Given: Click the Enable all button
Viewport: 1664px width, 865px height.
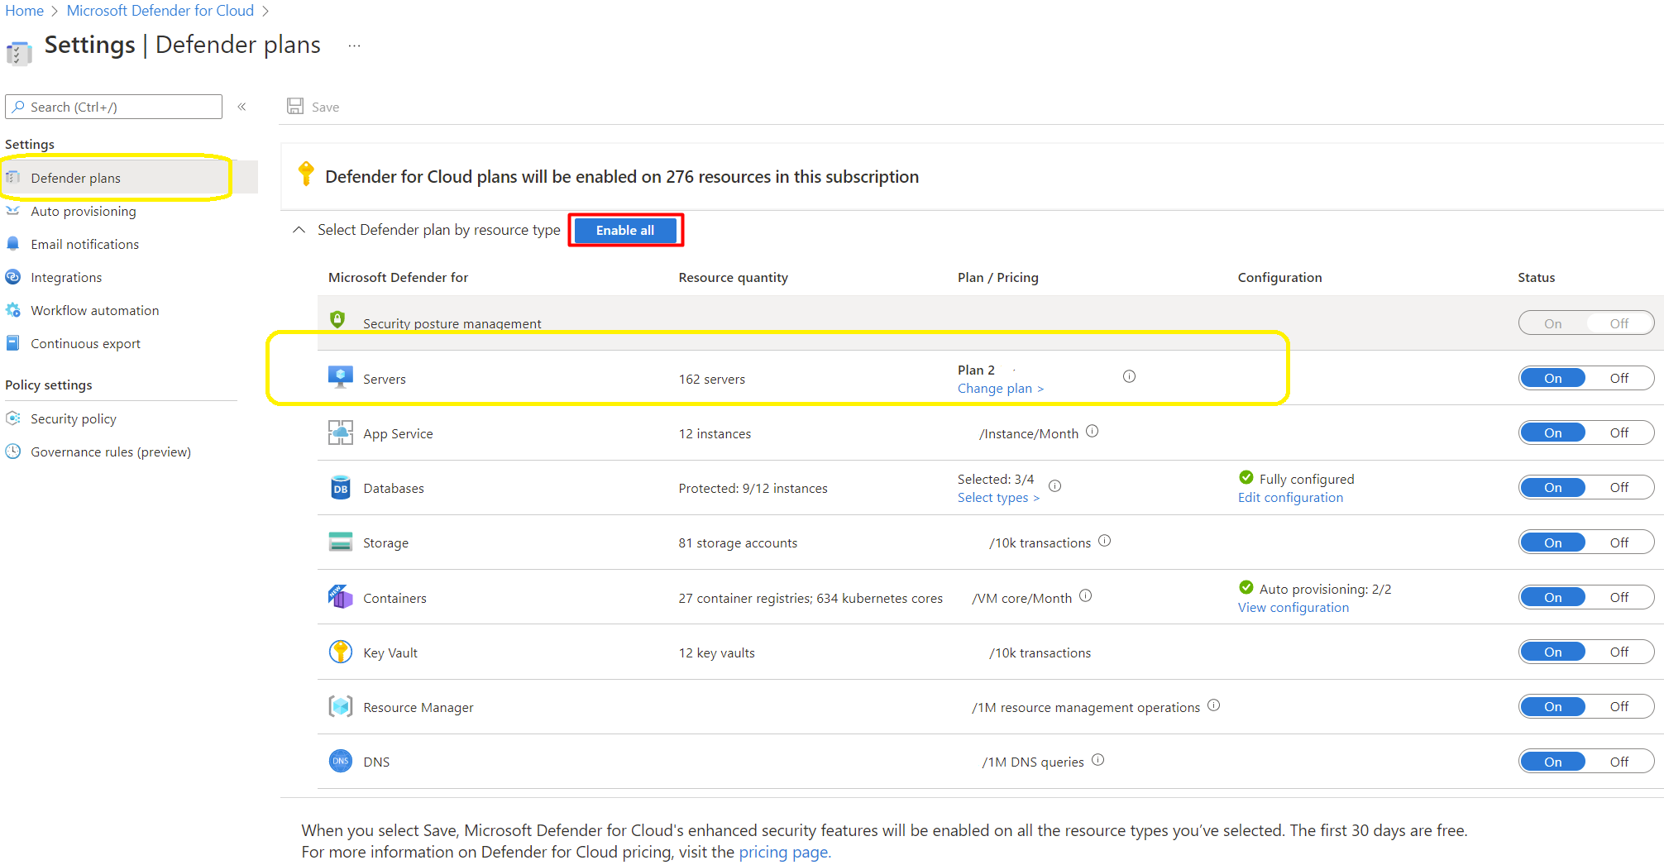Looking at the screenshot, I should click(625, 230).
